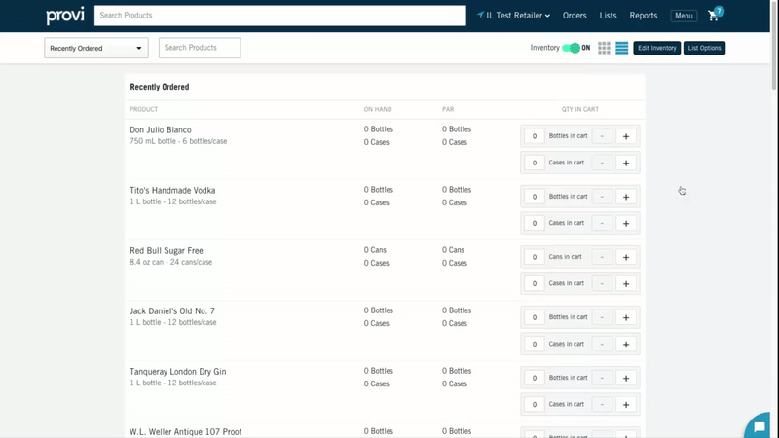This screenshot has height=438, width=779.
Task: Add one Red Bull Sugar Free can
Action: pos(626,257)
